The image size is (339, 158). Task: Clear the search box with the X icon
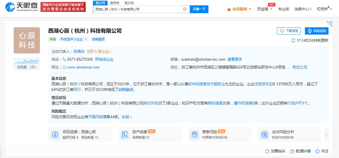(x=185, y=9)
